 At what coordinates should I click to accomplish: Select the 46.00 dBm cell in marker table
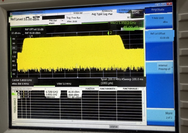coord(74,92)
